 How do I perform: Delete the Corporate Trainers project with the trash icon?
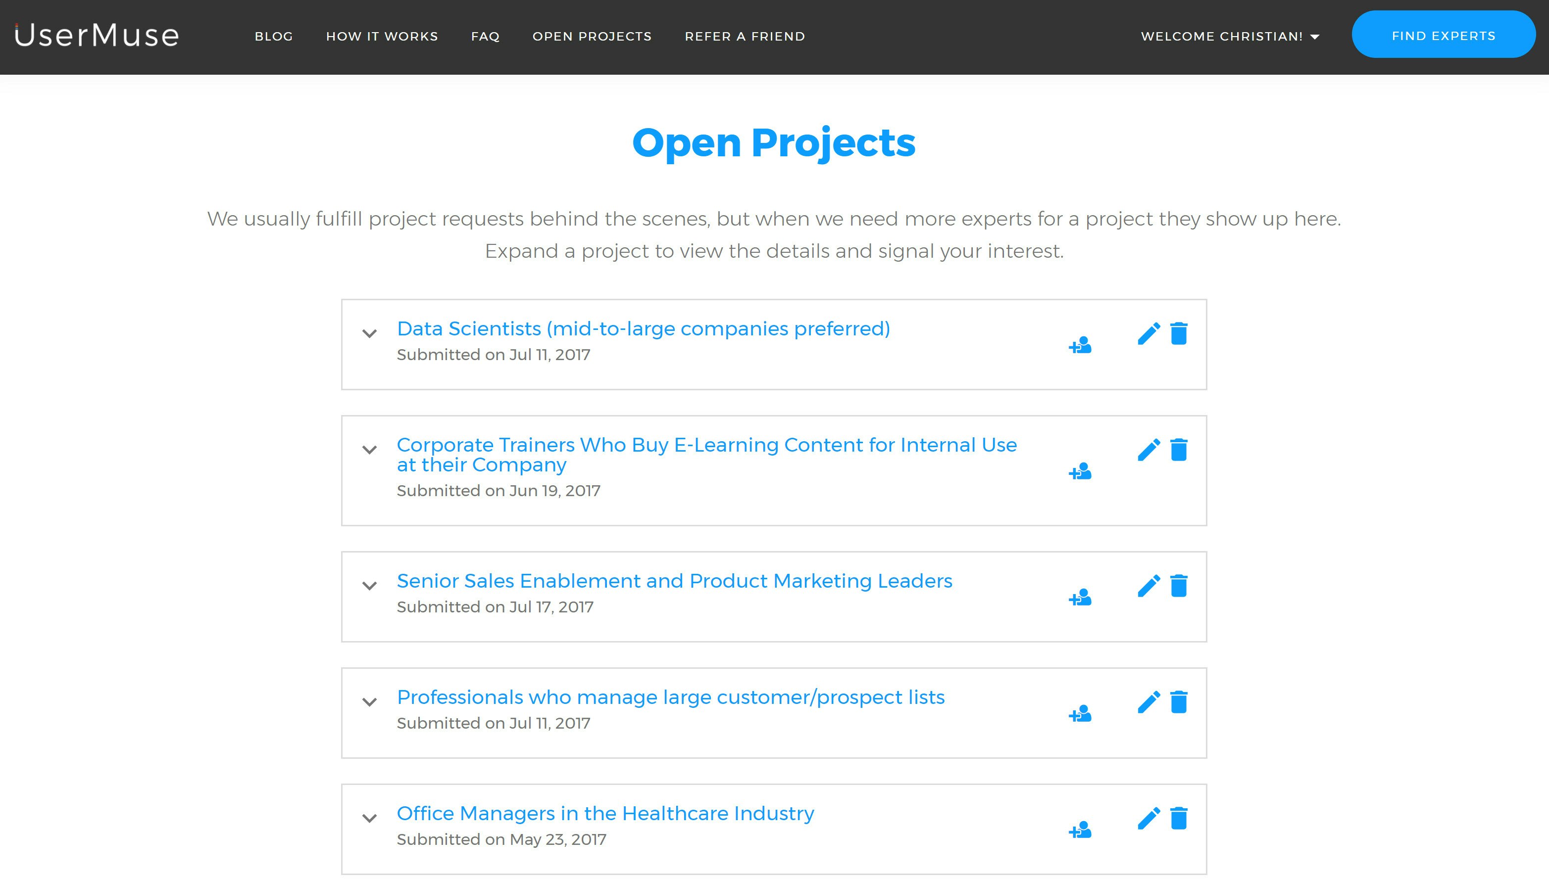[1179, 450]
